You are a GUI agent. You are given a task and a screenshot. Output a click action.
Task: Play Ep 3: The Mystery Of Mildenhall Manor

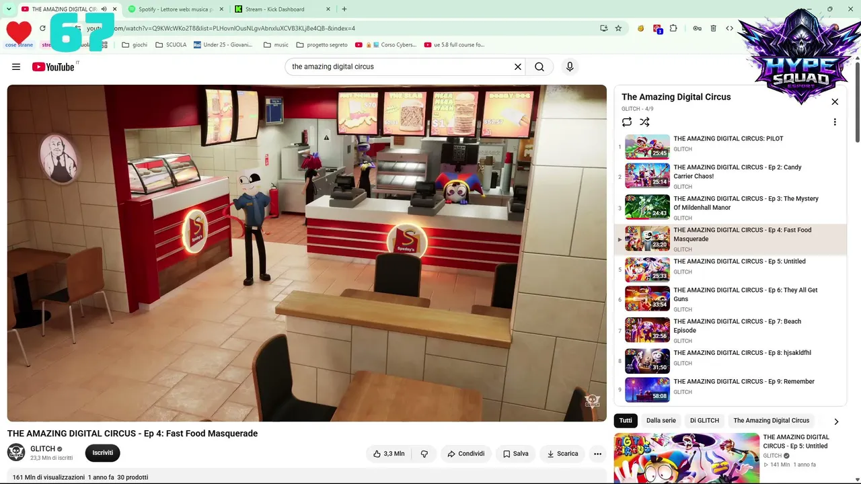(730, 208)
